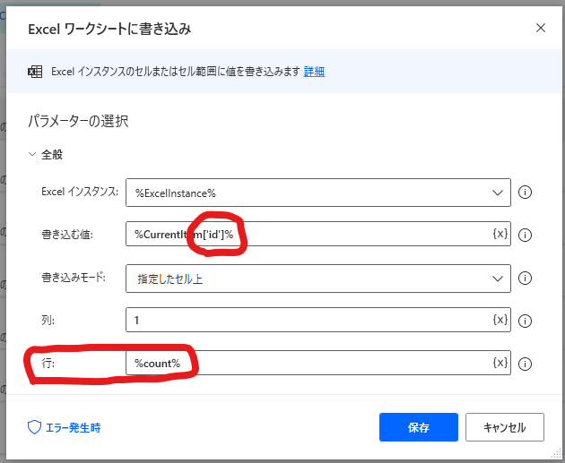Close the Excel ワークシートに書き込み dialog
The height and width of the screenshot is (463, 565).
(540, 28)
